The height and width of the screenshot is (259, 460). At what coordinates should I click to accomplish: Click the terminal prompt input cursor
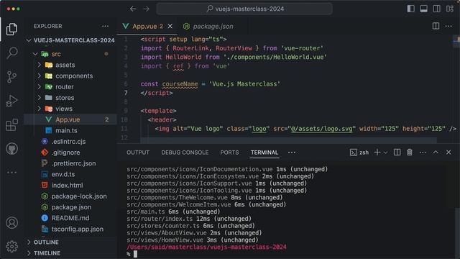[135, 254]
